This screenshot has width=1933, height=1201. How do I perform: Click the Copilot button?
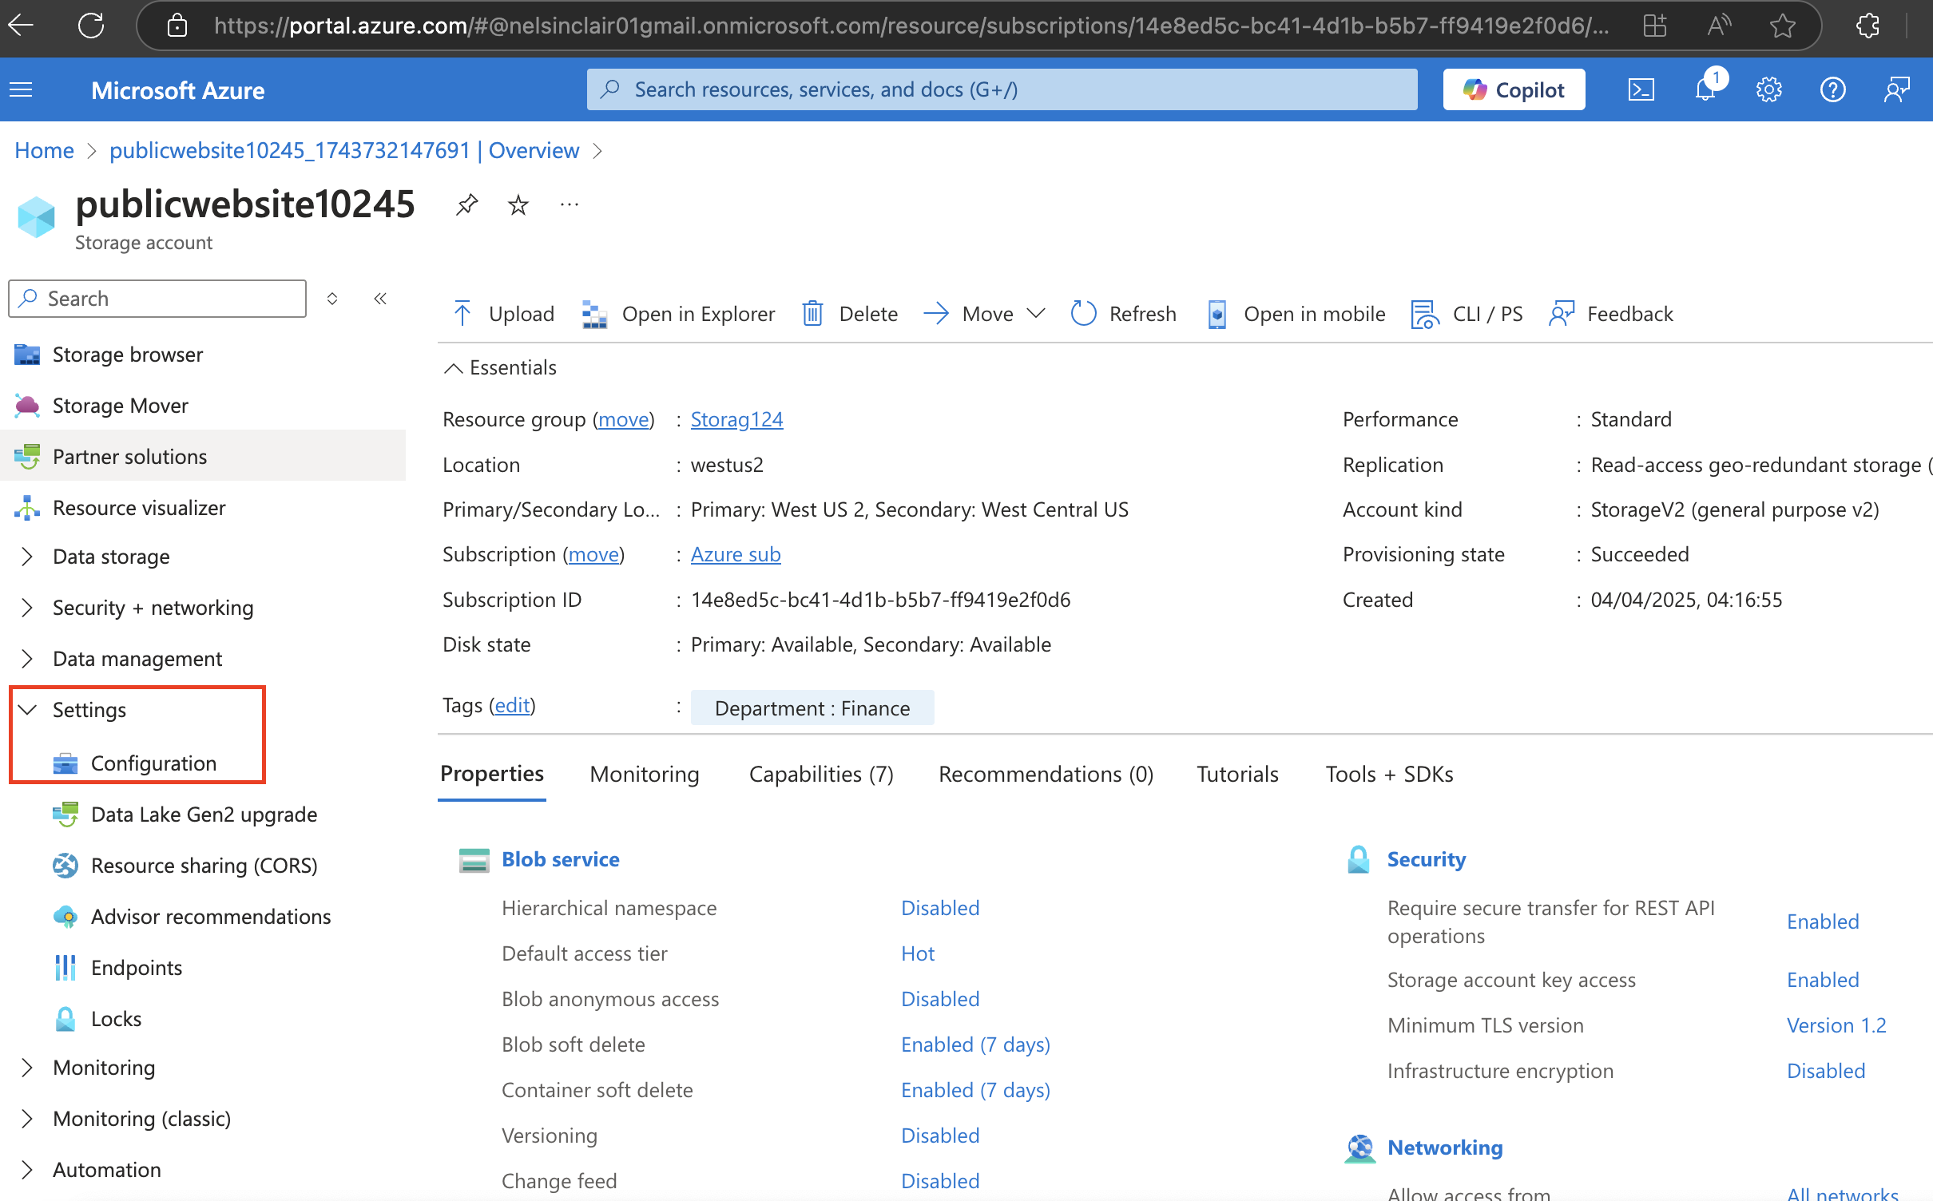[x=1514, y=89]
